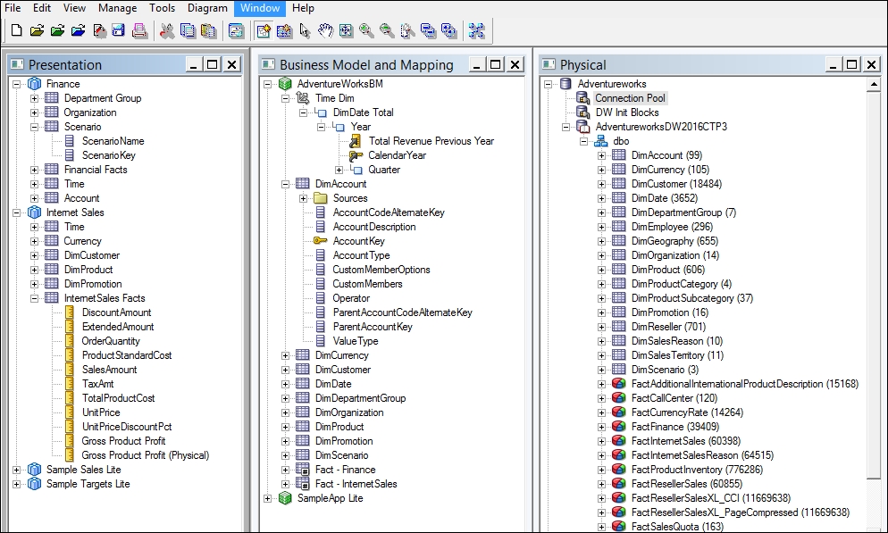
Task: Collapse the InternetSales Facts node
Action: coord(34,298)
